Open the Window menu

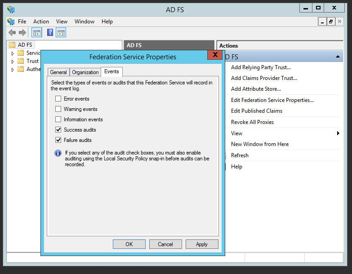pyautogui.click(x=85, y=22)
